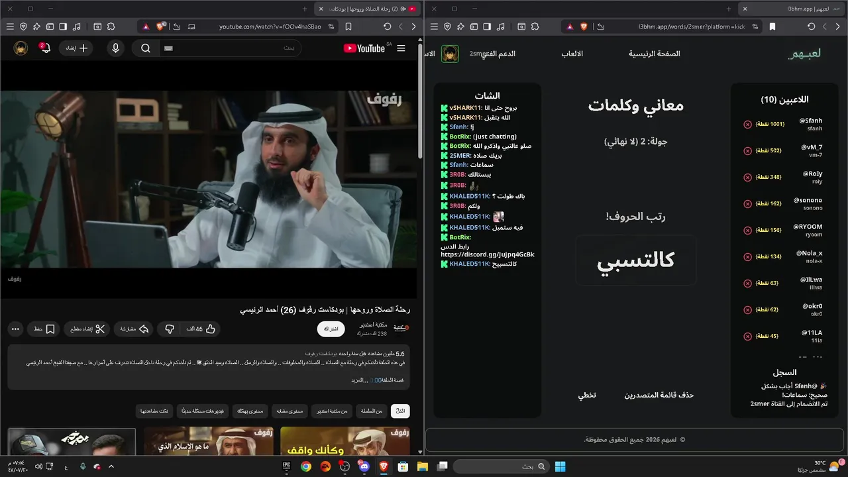Bookmark the YouTube page
The image size is (848, 477).
coord(348,26)
